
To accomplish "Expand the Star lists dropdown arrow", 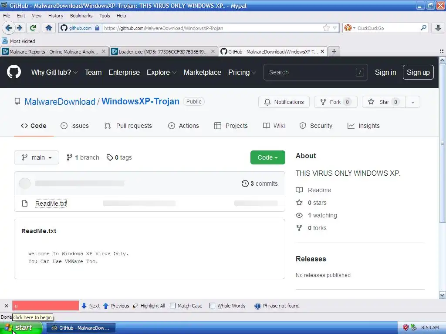I will [x=413, y=102].
